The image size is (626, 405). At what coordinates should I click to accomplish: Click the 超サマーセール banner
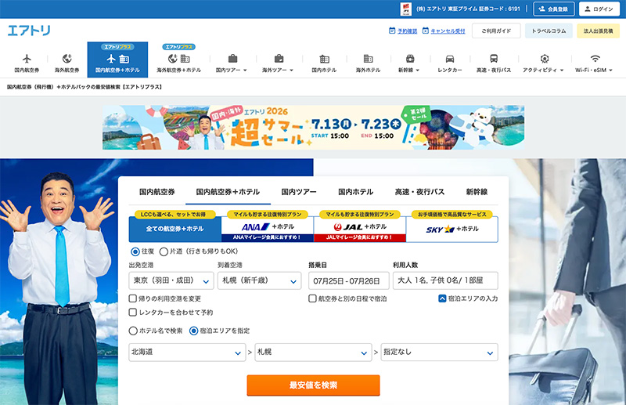(314, 128)
